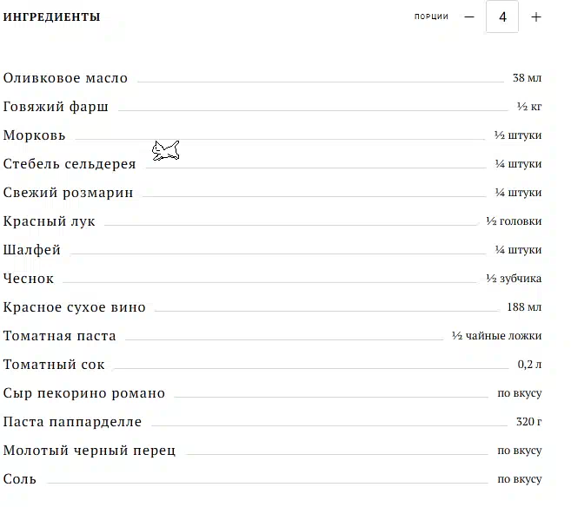Image resolution: width=571 pixels, height=507 pixels.
Task: Click the ИНГРЕДИЕНТЫ section heading
Action: [x=52, y=17]
